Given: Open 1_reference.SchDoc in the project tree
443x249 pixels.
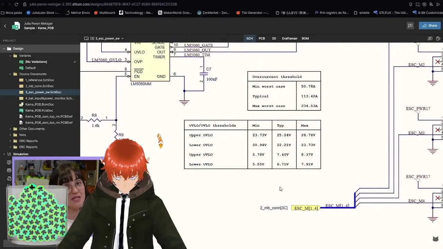Looking at the screenshot, I should pyautogui.click(x=40, y=80).
